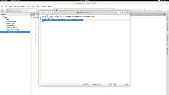
Task: Open the document tab list dropdown arrow
Action: tap(165, 15)
